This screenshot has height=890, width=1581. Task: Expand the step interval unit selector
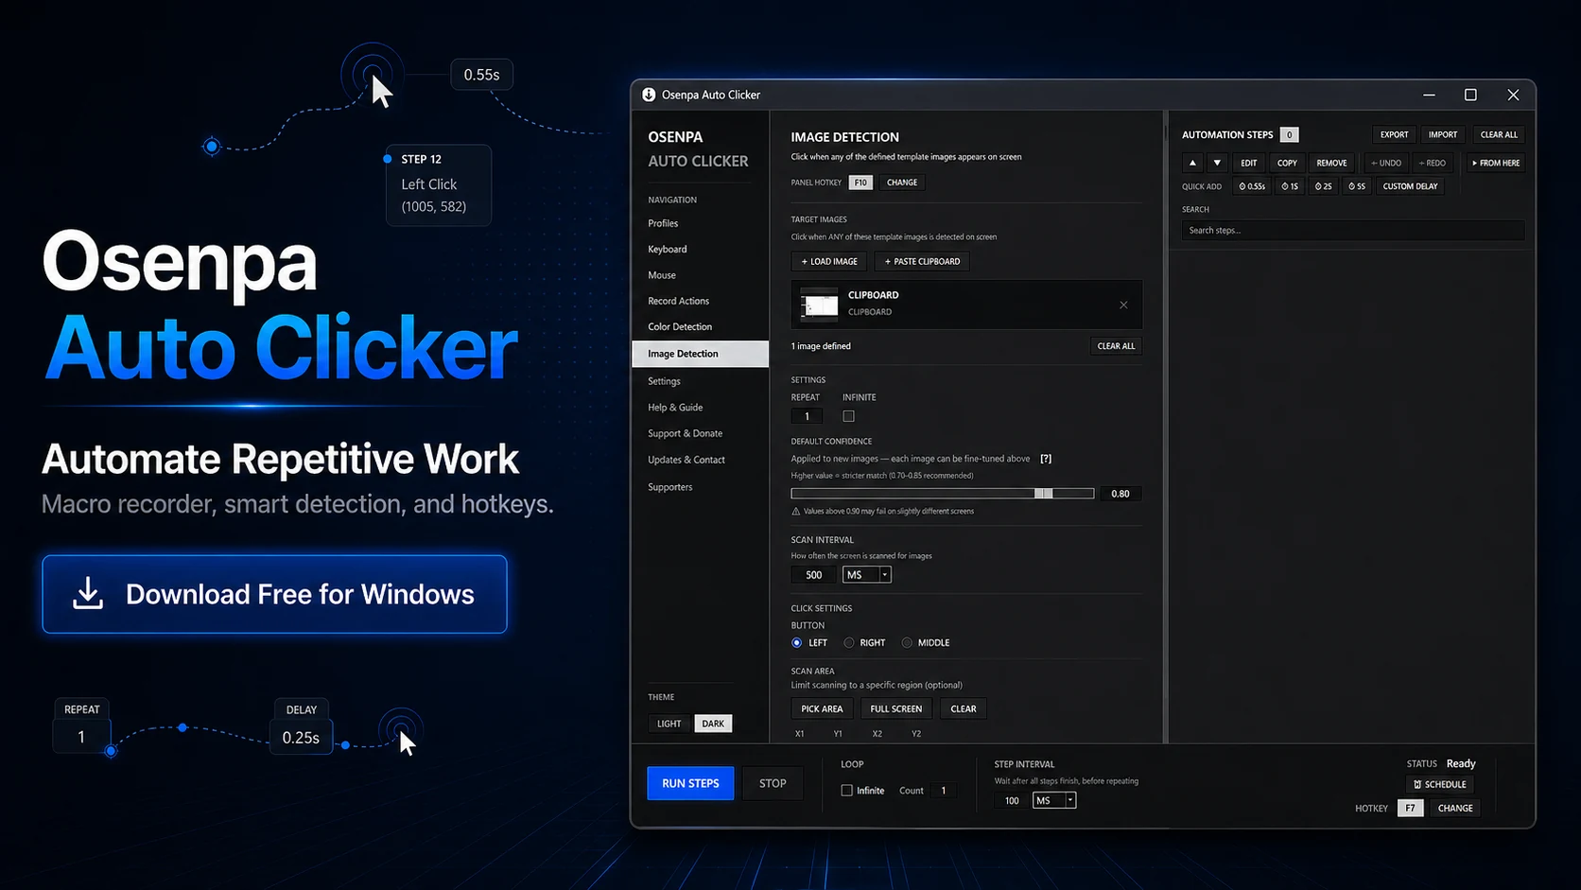(1069, 799)
